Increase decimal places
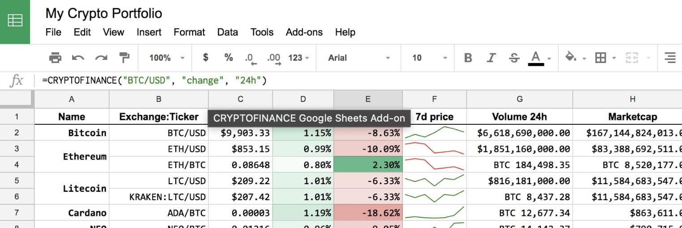This screenshot has width=682, height=228. 273,58
